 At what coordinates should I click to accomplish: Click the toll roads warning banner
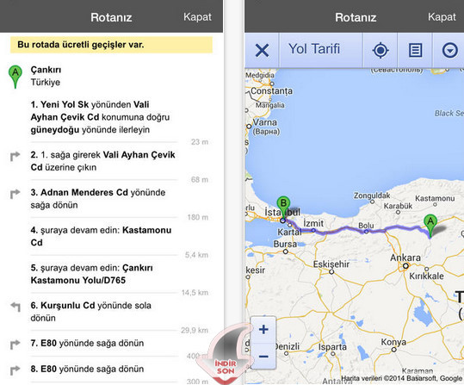click(111, 45)
